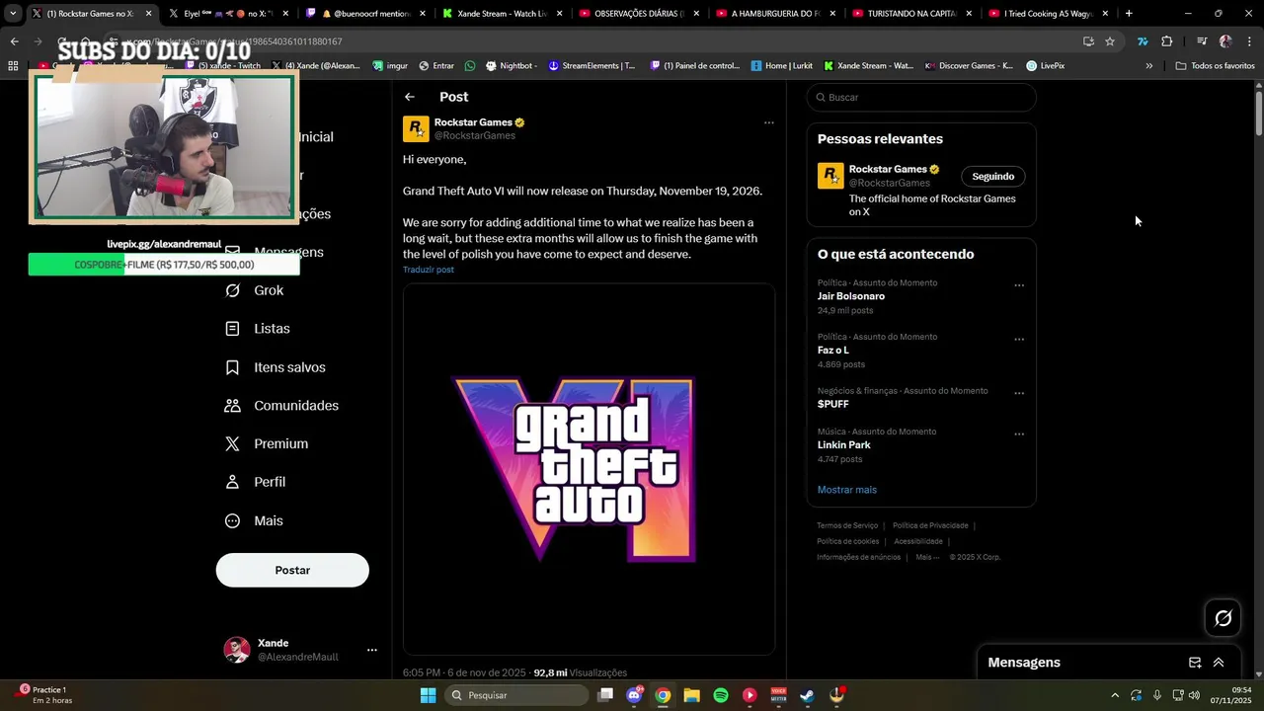Open the Mais menu in sidebar
This screenshot has width=1264, height=711.
click(254, 520)
